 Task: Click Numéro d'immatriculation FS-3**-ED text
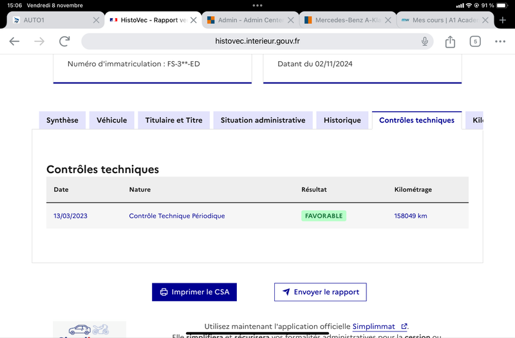click(134, 64)
